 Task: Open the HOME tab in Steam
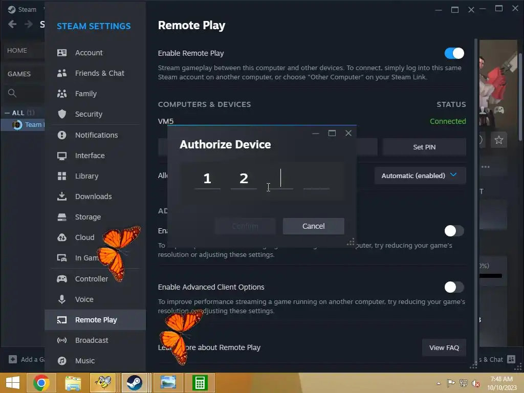(x=17, y=51)
